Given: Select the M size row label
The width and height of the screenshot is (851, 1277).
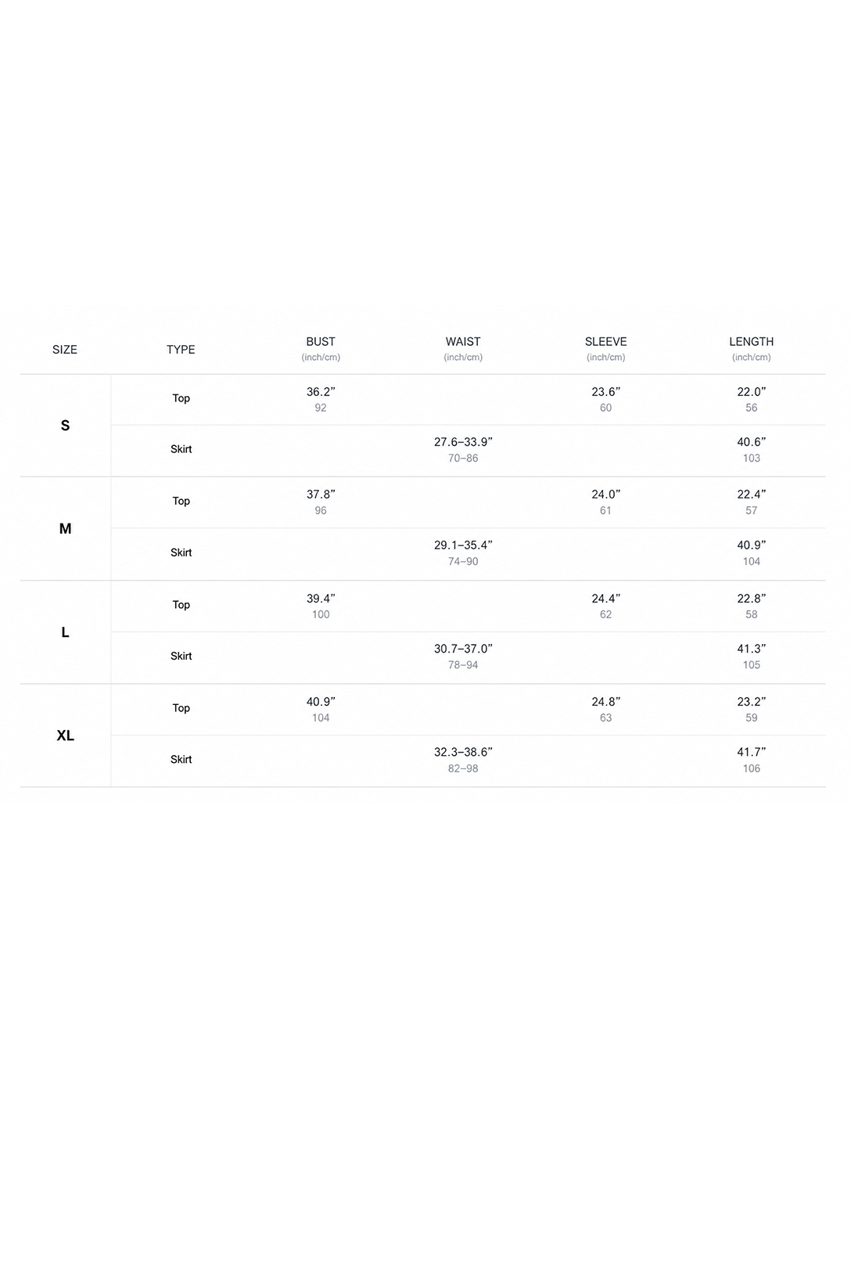Looking at the screenshot, I should (65, 529).
